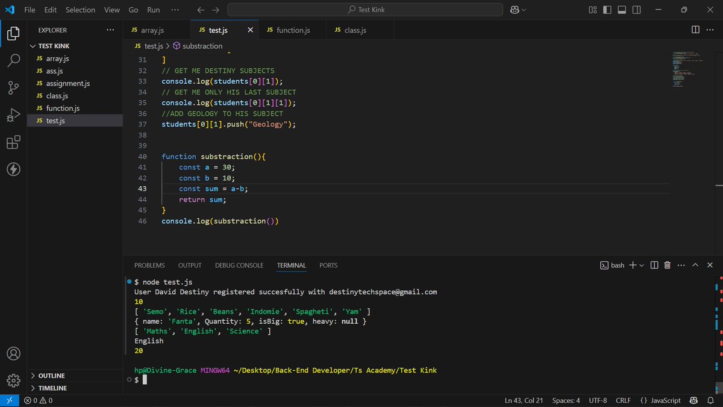
Task: Open the View menu
Action: point(112,10)
